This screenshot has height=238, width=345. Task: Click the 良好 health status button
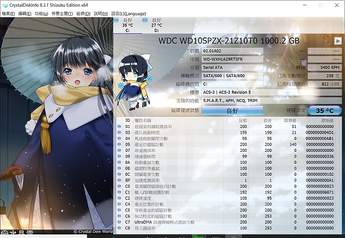tap(232, 111)
